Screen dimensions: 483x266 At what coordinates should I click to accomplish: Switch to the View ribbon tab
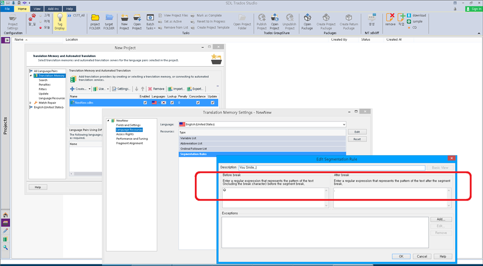(37, 9)
